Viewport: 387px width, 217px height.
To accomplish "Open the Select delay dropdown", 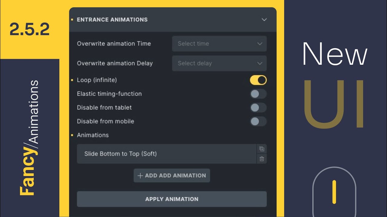I will point(220,63).
